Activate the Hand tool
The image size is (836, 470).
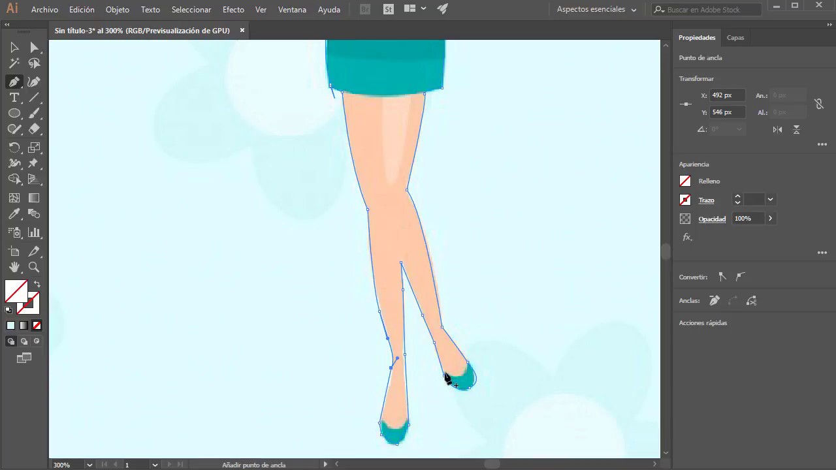point(14,267)
